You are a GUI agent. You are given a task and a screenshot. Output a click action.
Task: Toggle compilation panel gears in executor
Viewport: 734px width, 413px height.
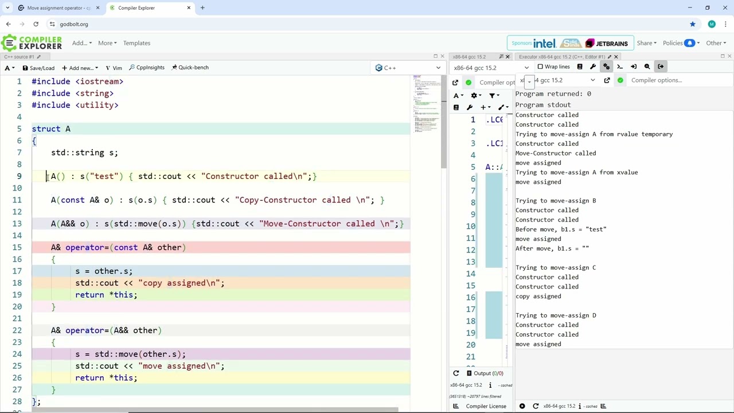(x=606, y=67)
